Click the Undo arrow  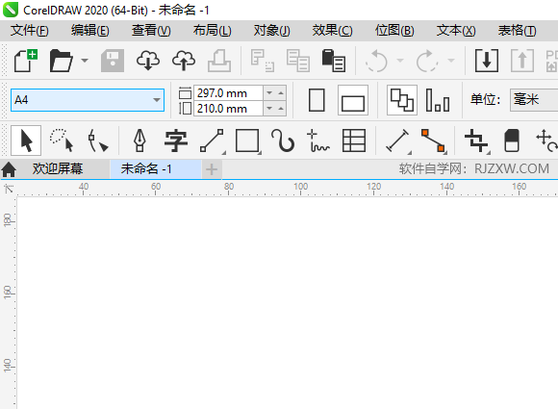click(376, 61)
